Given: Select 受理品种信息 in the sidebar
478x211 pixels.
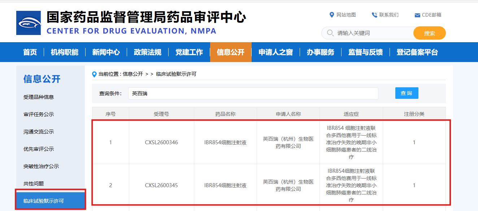Looking at the screenshot, I should coord(39,97).
